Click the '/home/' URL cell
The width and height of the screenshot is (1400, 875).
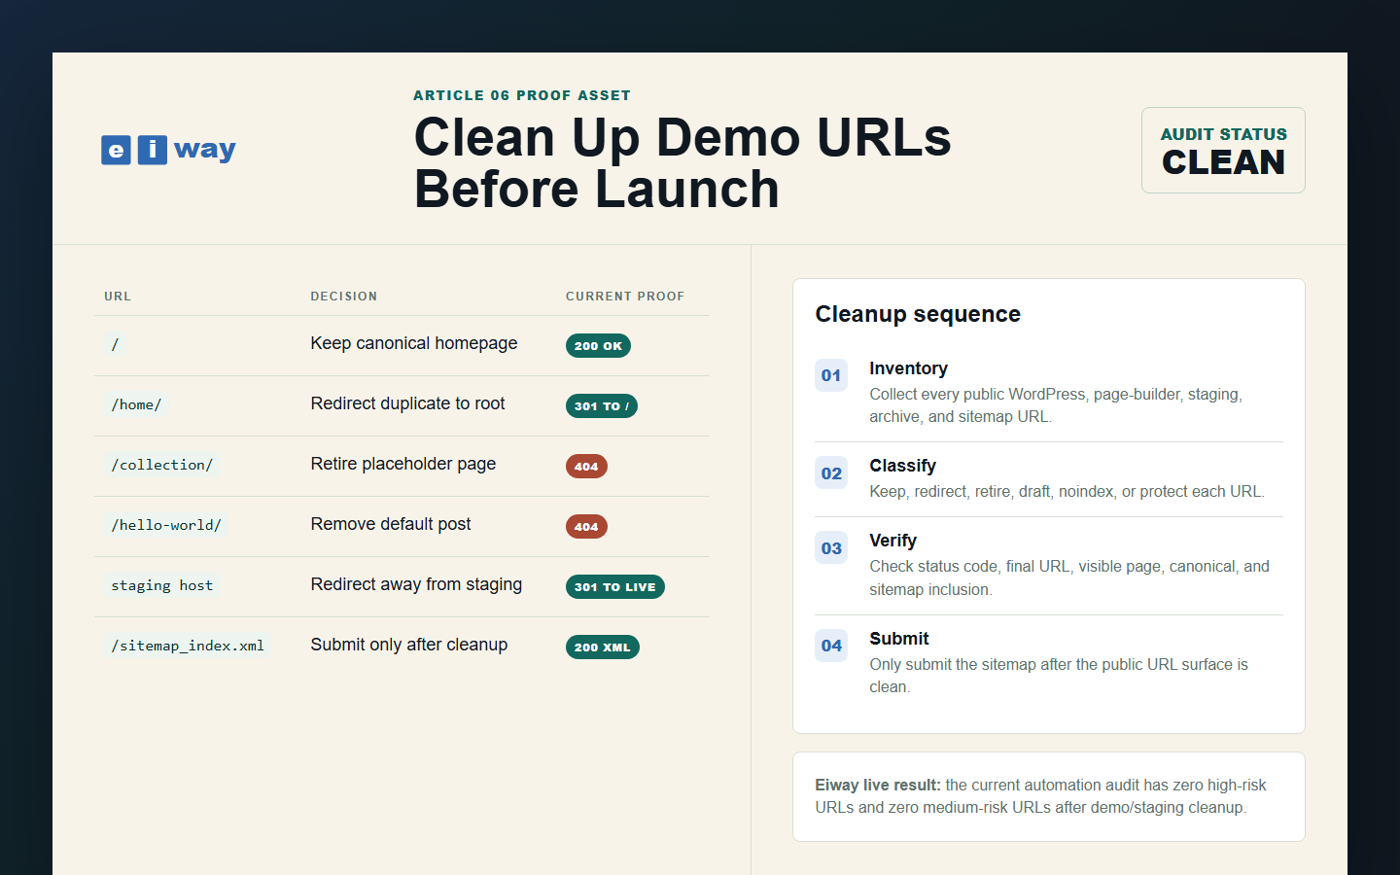136,404
